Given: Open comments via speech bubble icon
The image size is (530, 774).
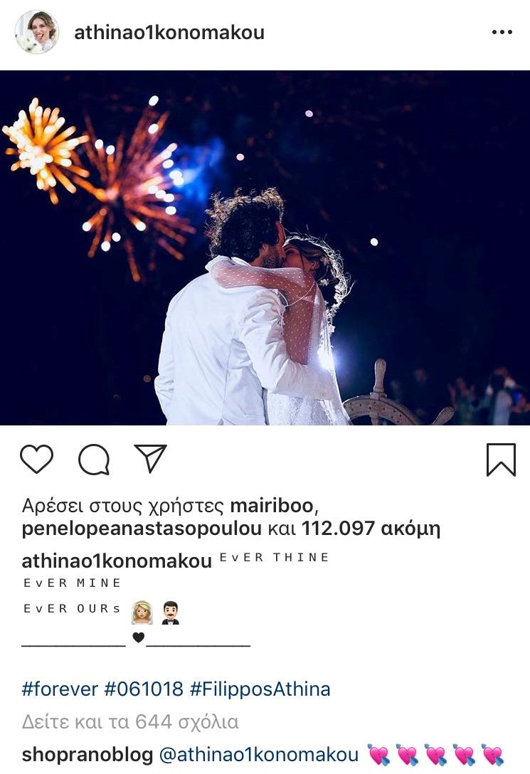Looking at the screenshot, I should tap(94, 459).
